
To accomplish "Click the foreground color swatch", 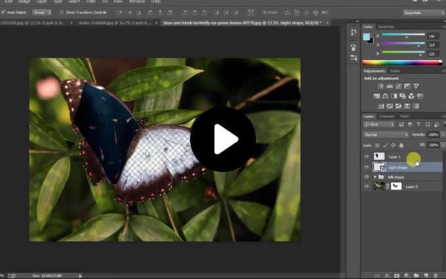I will coord(367,37).
